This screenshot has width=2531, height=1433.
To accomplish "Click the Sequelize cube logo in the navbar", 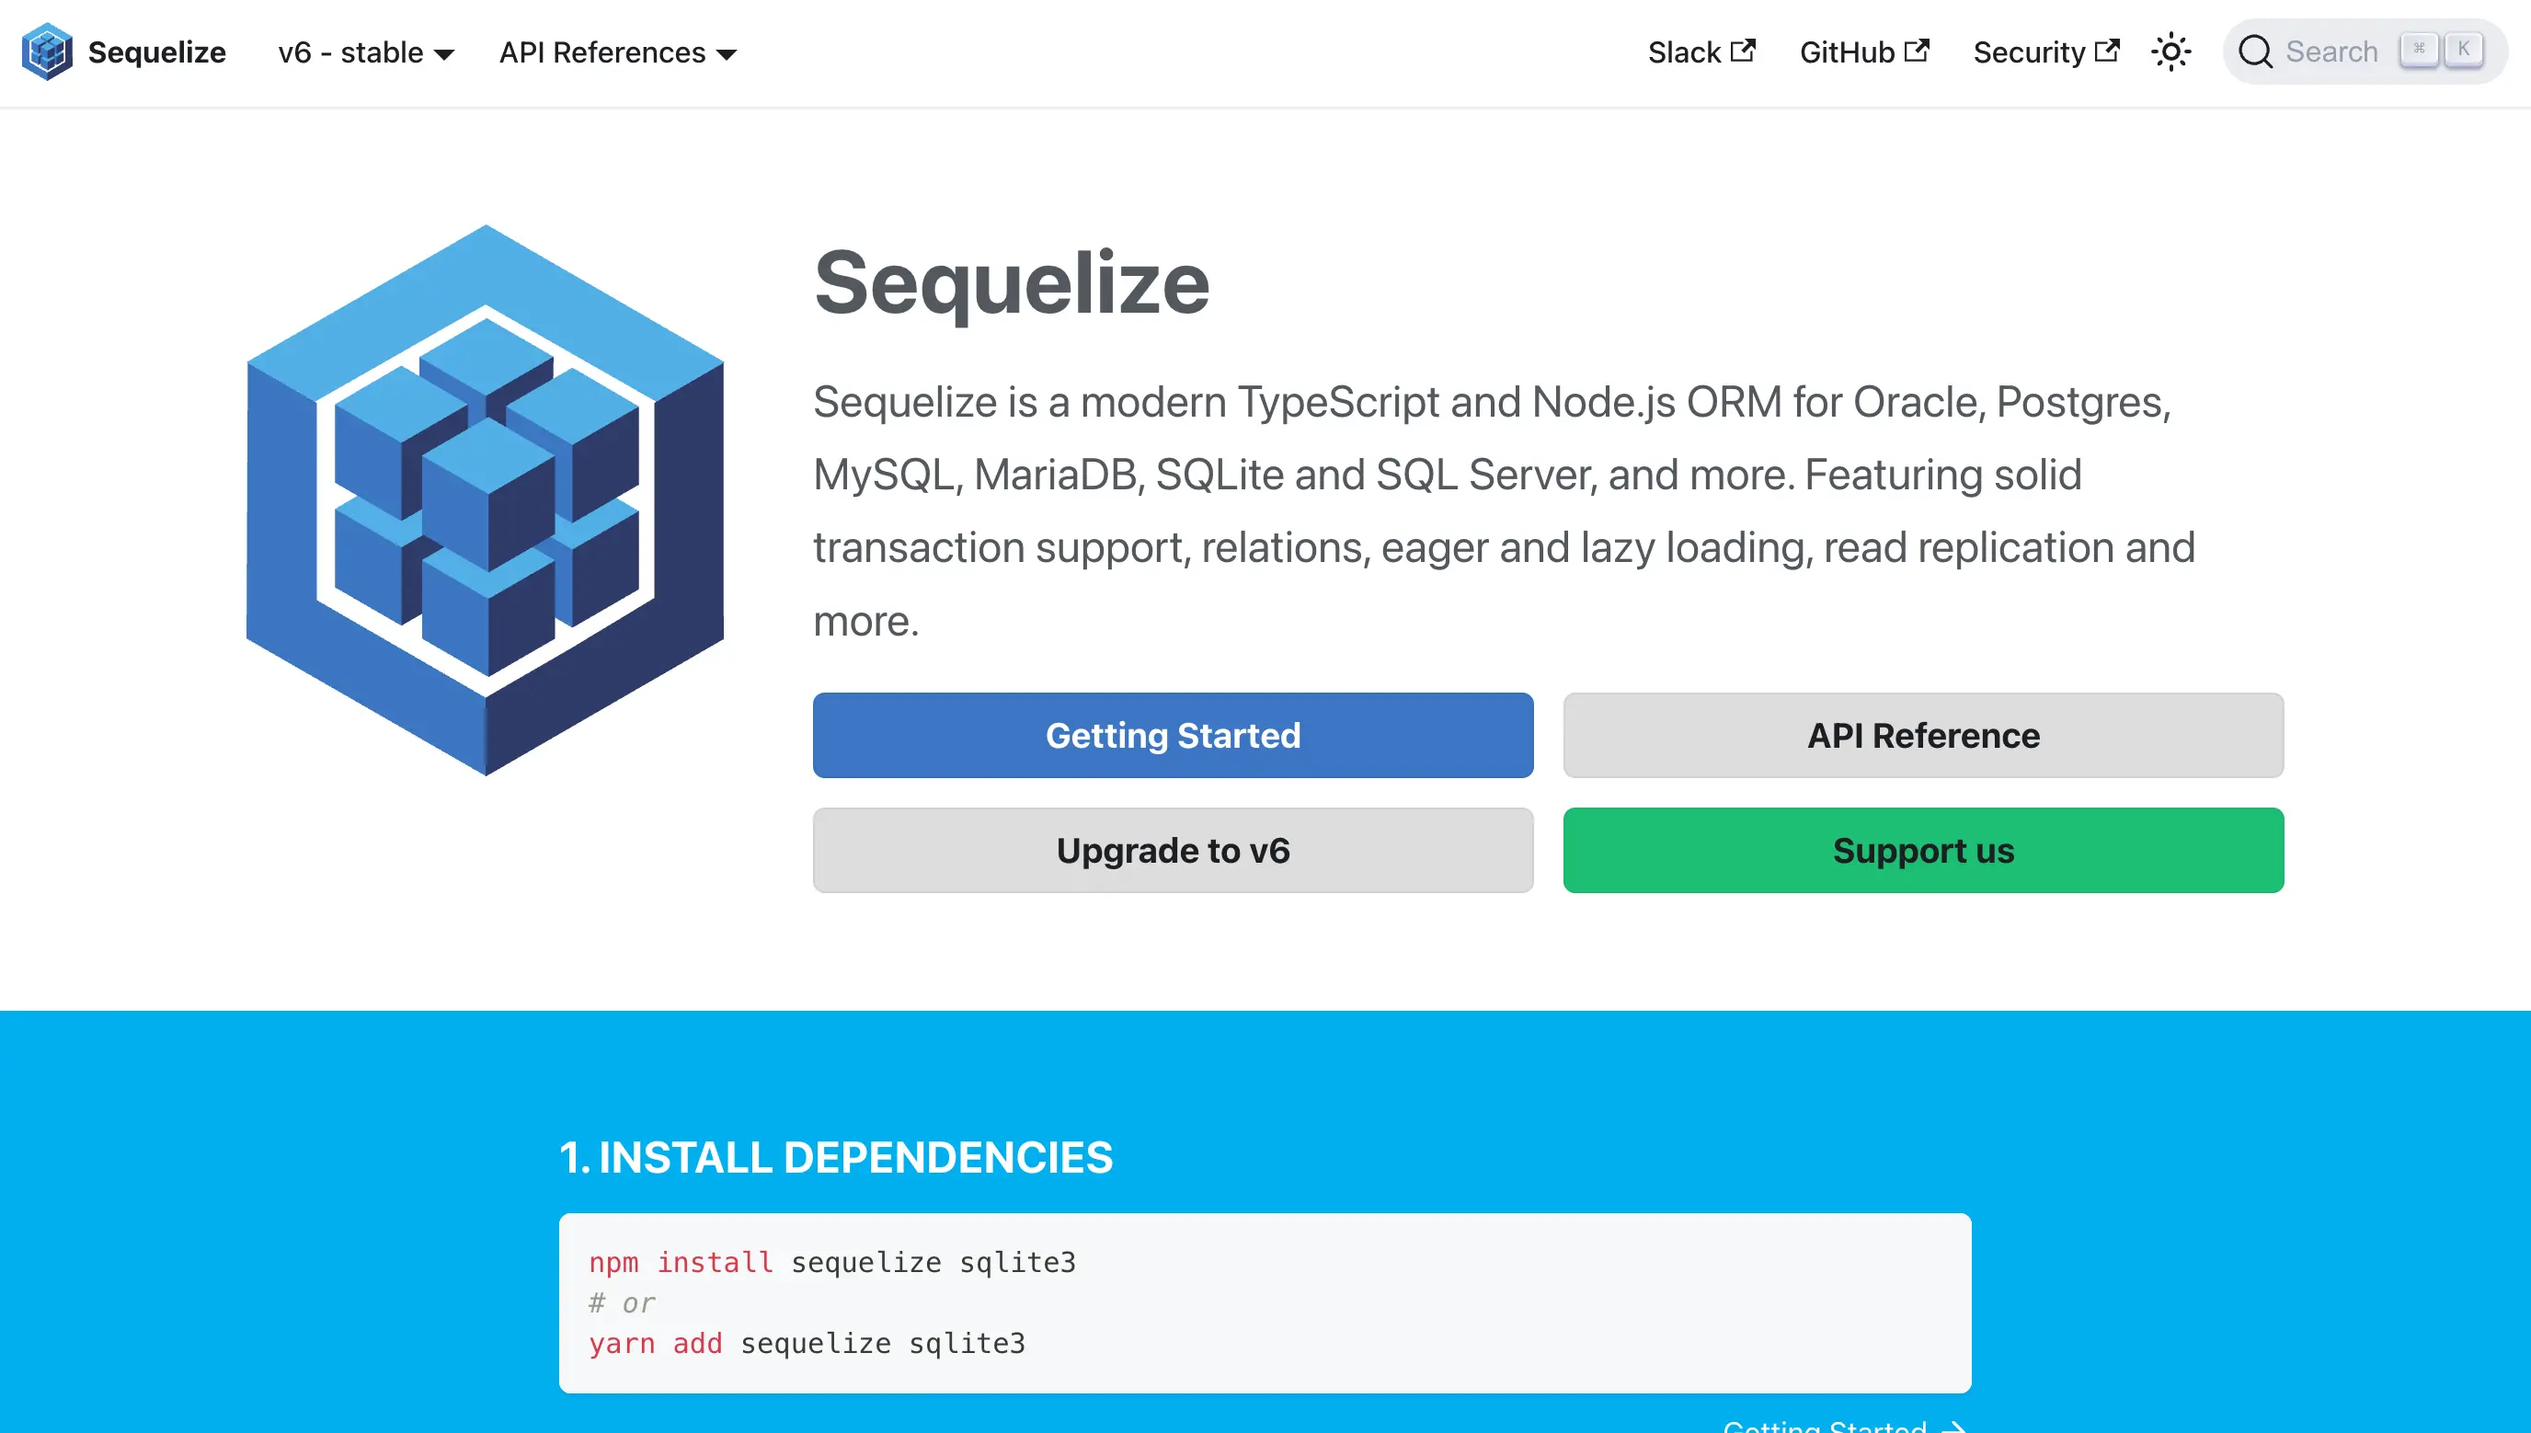I will (46, 52).
